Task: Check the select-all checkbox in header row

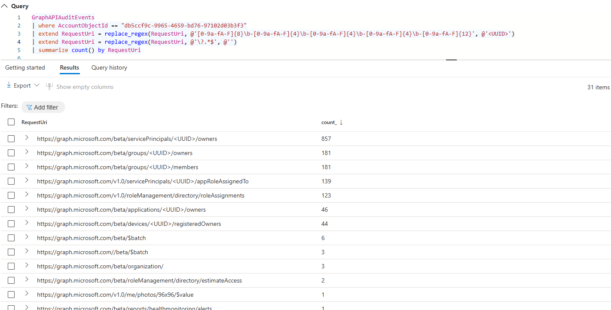Action: tap(11, 122)
